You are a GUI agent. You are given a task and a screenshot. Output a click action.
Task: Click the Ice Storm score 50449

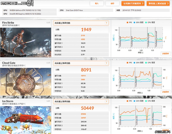click(x=88, y=108)
